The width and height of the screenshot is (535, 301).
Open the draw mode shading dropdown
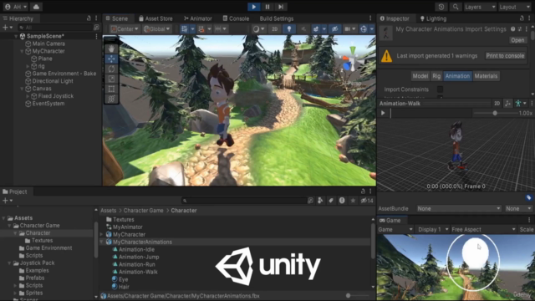(258, 29)
